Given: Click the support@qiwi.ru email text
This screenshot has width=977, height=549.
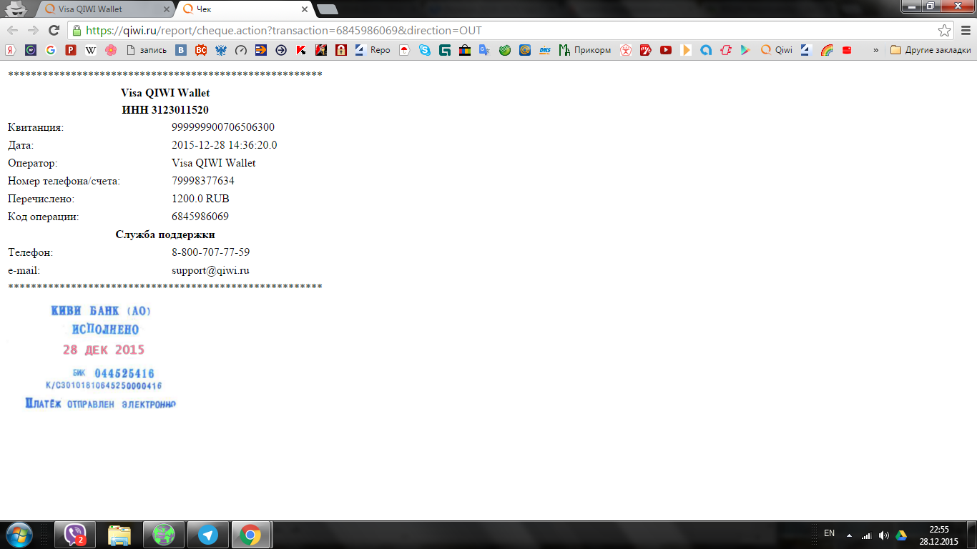Looking at the screenshot, I should click(x=210, y=271).
